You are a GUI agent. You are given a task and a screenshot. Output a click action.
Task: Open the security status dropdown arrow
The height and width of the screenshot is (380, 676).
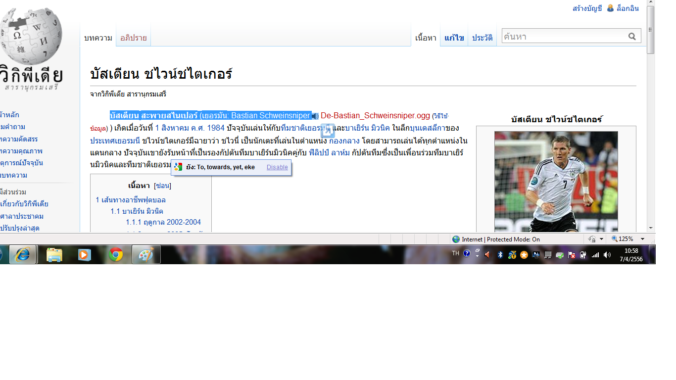(x=601, y=239)
